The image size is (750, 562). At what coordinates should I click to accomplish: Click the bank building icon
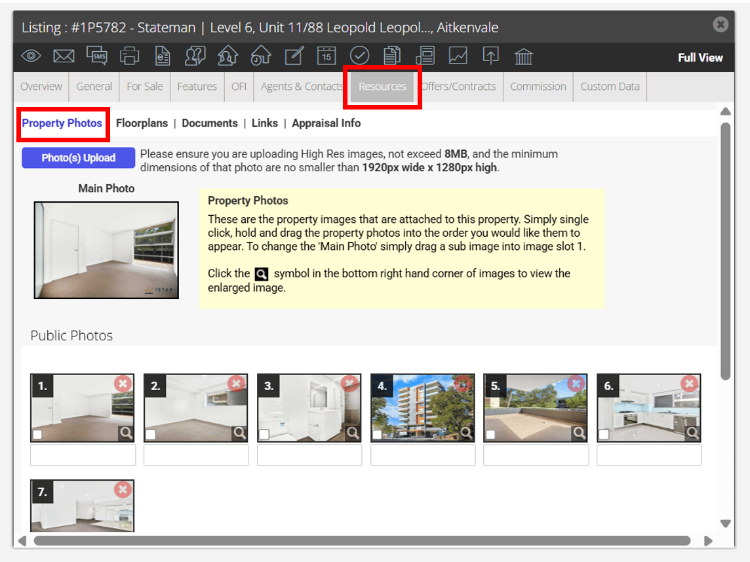[x=523, y=56]
